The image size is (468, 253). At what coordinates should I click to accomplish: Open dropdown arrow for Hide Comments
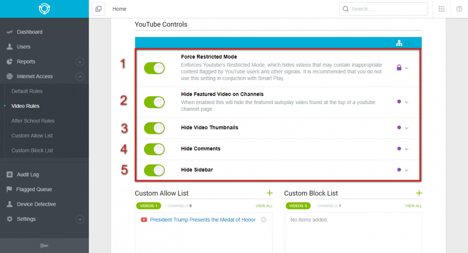pyautogui.click(x=407, y=149)
